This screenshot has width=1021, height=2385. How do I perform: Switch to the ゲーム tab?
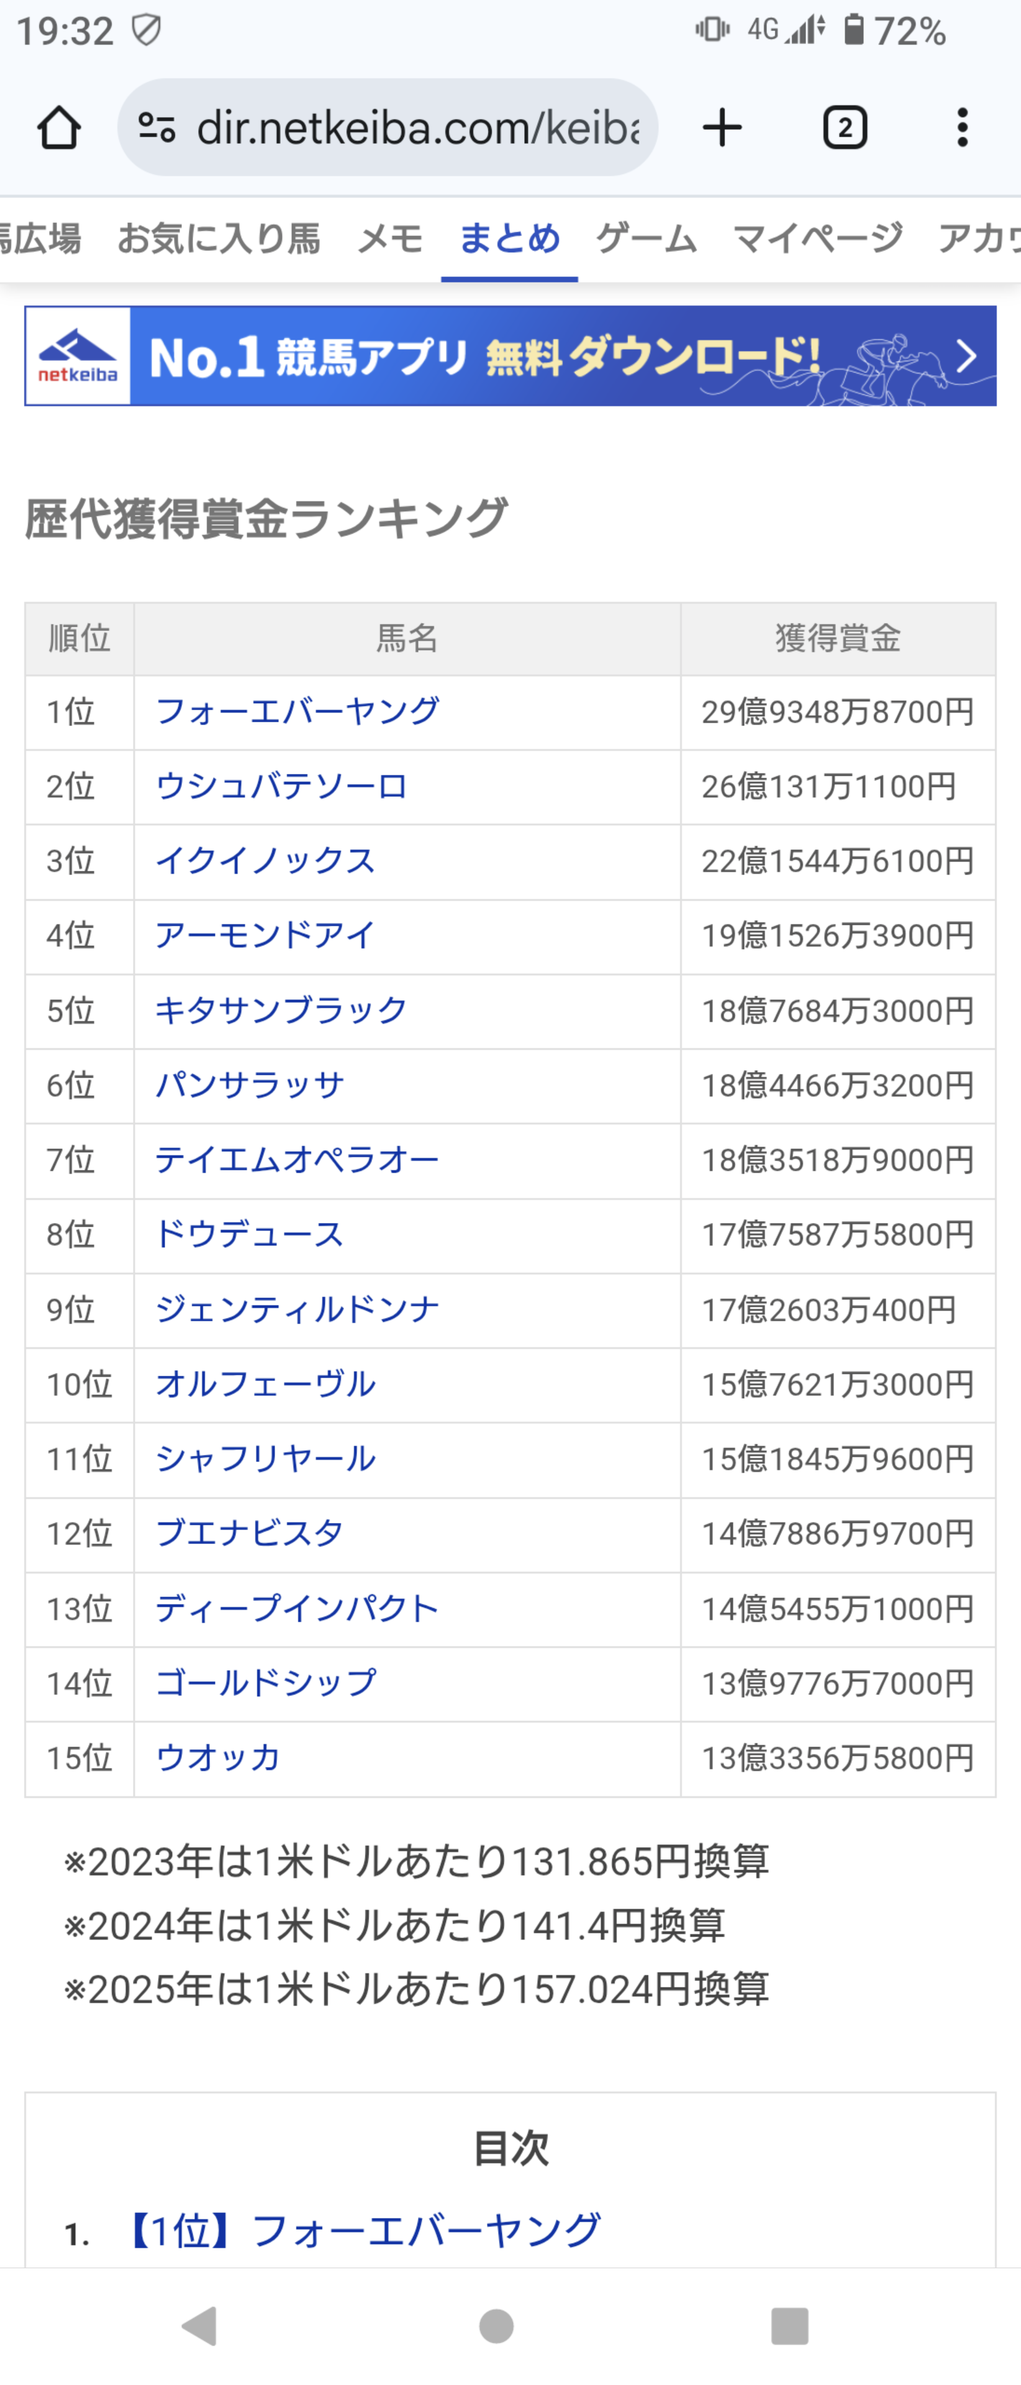[646, 239]
